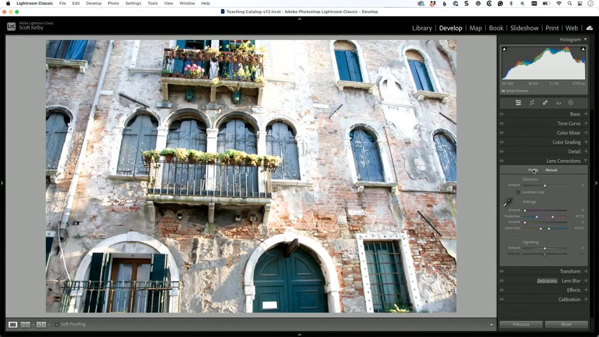The width and height of the screenshot is (599, 337).
Task: Click the Lightroom Classic Lrc logo
Action: [x=11, y=26]
